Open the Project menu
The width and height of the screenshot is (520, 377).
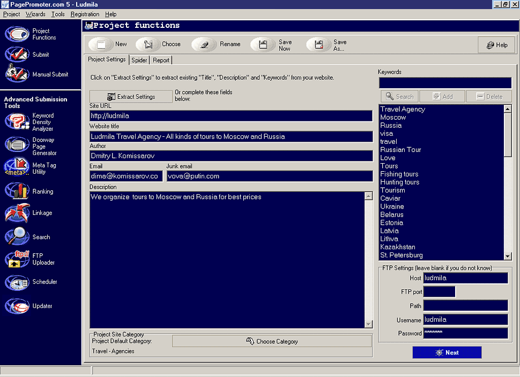click(x=11, y=14)
